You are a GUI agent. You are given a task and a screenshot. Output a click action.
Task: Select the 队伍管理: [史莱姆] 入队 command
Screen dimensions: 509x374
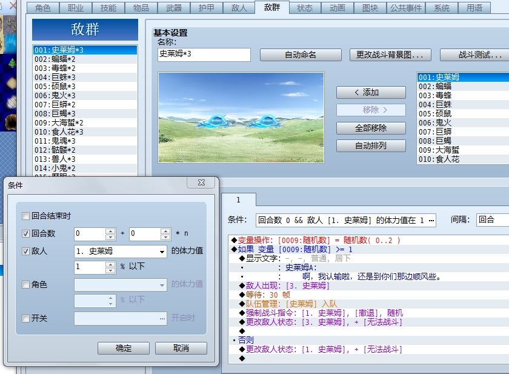pos(369,304)
